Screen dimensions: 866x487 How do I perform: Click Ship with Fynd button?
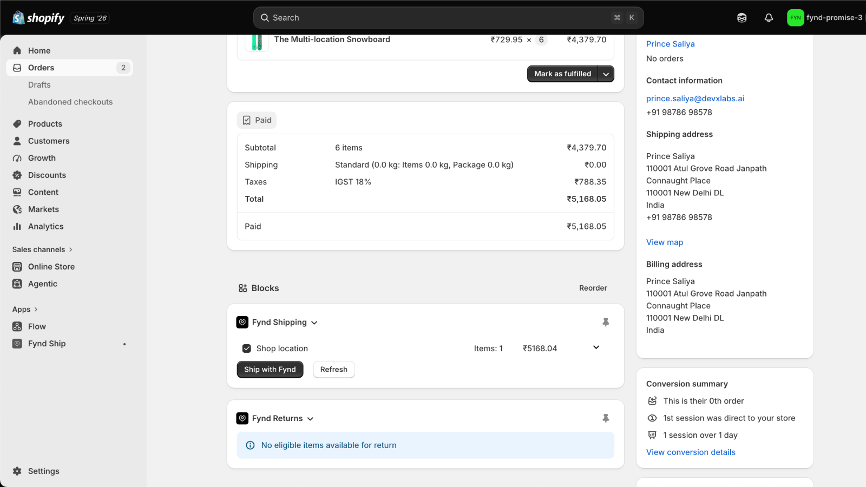270,370
